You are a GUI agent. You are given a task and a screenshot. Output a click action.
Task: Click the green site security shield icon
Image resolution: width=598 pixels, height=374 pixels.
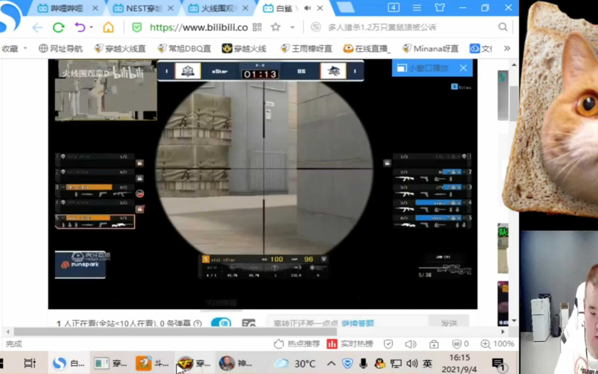[137, 27]
